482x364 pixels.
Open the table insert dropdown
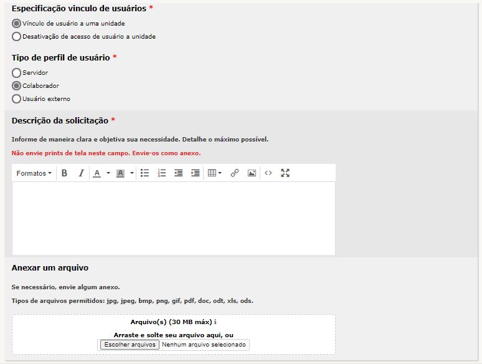215,173
